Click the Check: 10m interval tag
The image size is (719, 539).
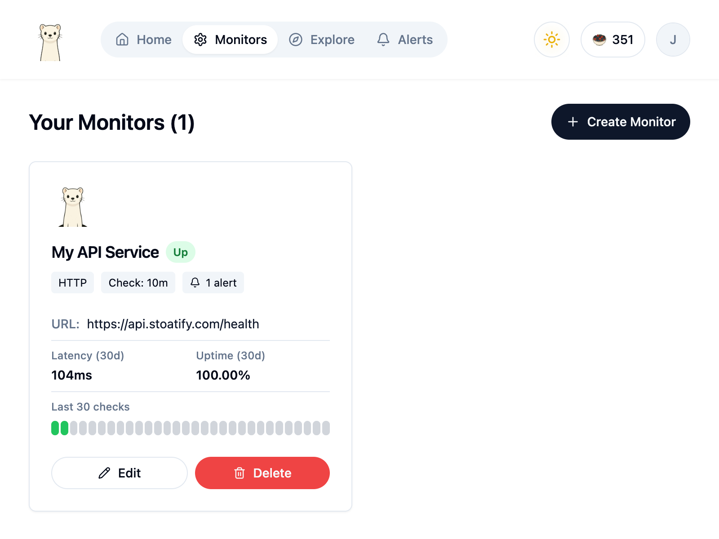click(138, 283)
